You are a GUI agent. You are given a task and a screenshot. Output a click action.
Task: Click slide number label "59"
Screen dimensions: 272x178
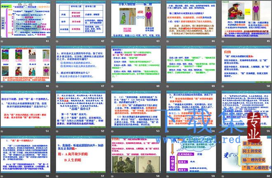(213, 176)
